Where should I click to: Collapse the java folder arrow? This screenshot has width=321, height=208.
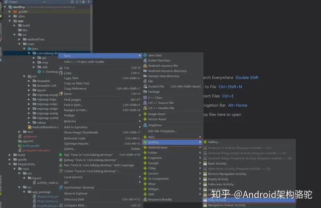[24, 49]
